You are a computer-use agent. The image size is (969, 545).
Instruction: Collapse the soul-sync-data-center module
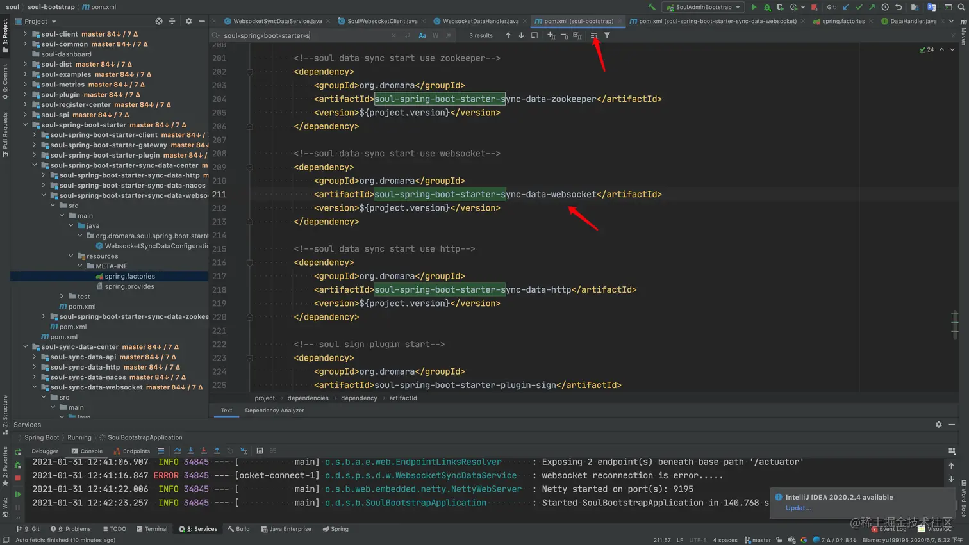[26, 347]
